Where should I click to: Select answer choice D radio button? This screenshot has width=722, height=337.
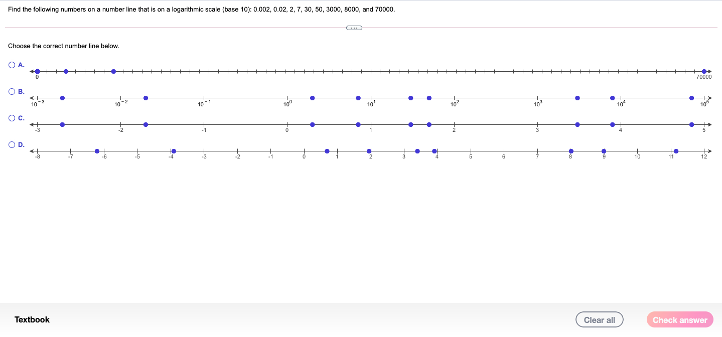point(11,144)
